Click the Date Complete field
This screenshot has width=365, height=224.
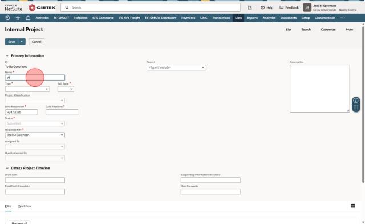[210, 191]
